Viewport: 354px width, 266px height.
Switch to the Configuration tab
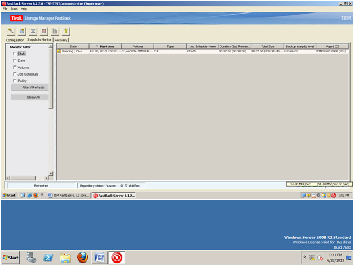[15, 40]
